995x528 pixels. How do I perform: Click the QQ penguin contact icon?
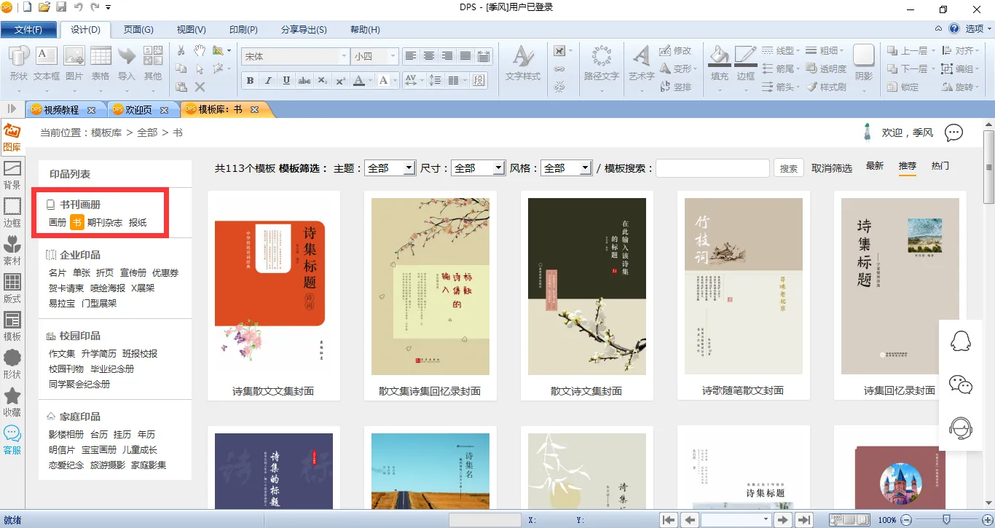(961, 341)
